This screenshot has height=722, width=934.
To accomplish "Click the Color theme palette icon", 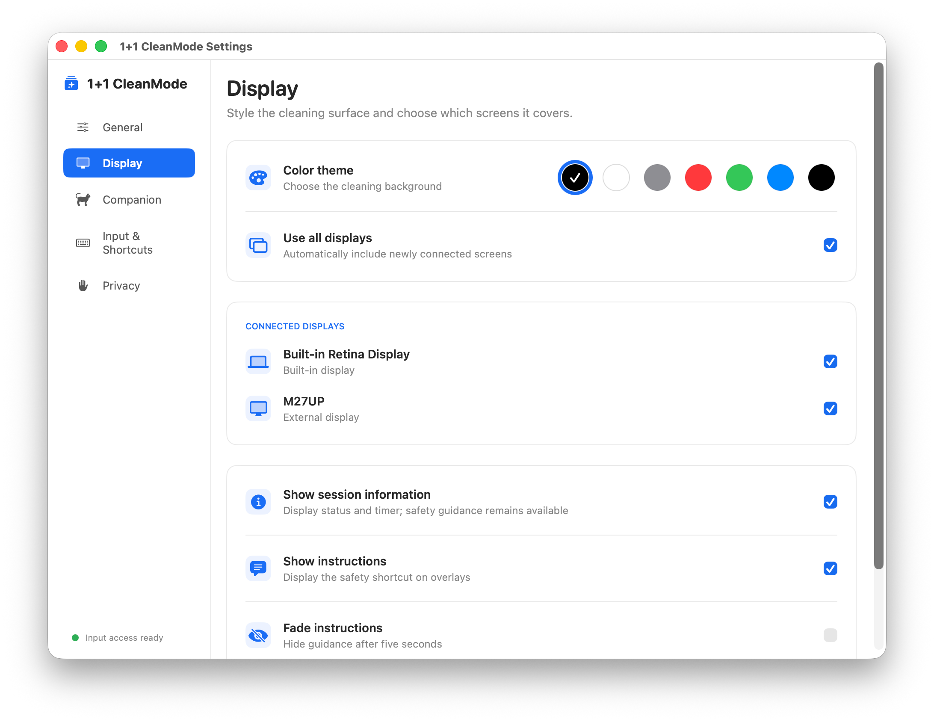I will coord(258,178).
